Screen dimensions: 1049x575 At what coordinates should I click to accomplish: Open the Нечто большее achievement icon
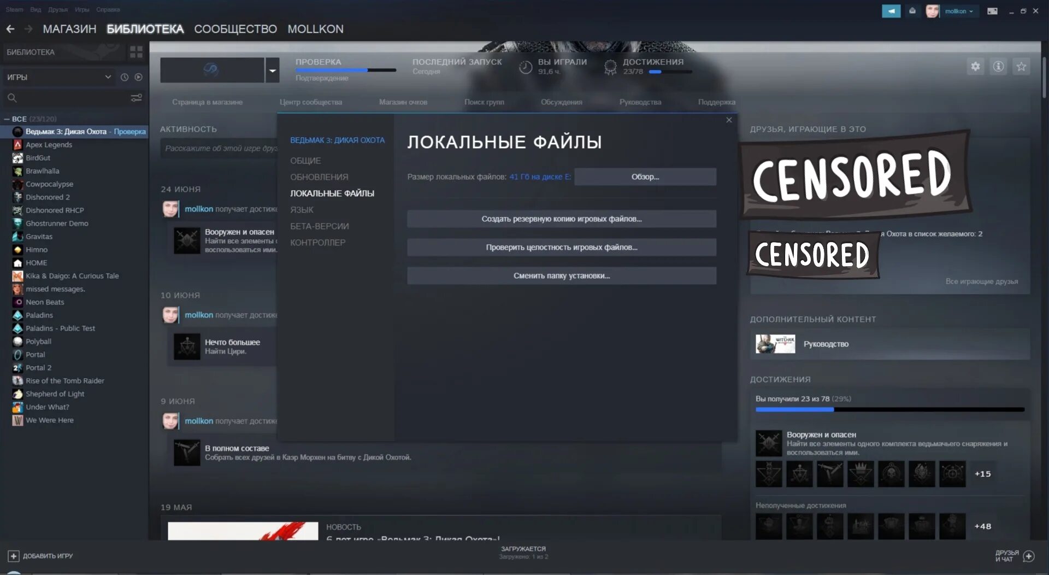pos(187,347)
